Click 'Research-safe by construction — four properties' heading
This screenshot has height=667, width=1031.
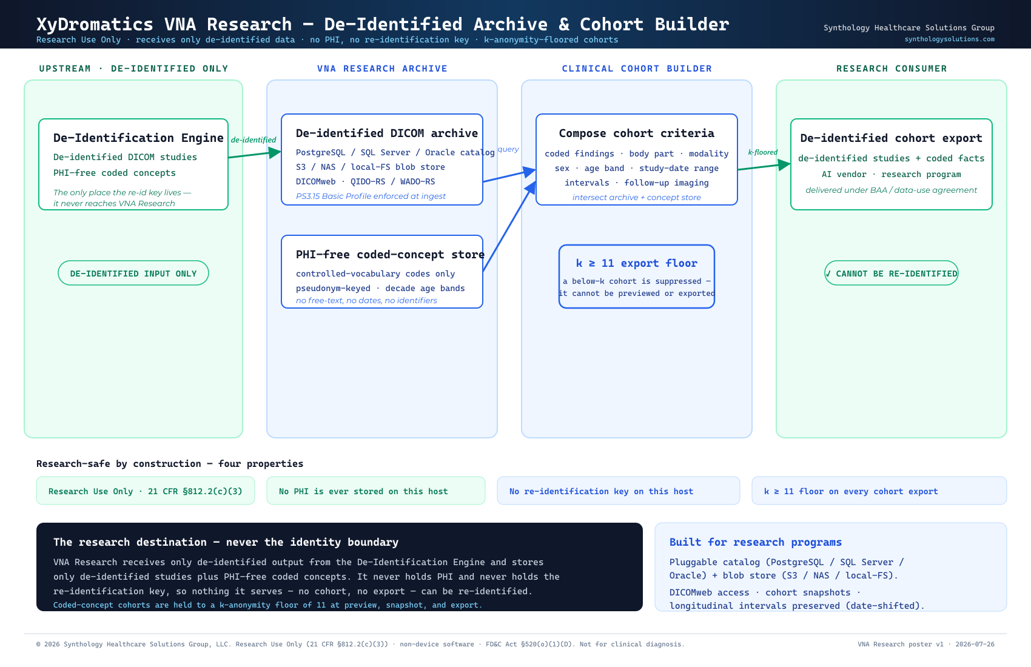click(x=170, y=464)
